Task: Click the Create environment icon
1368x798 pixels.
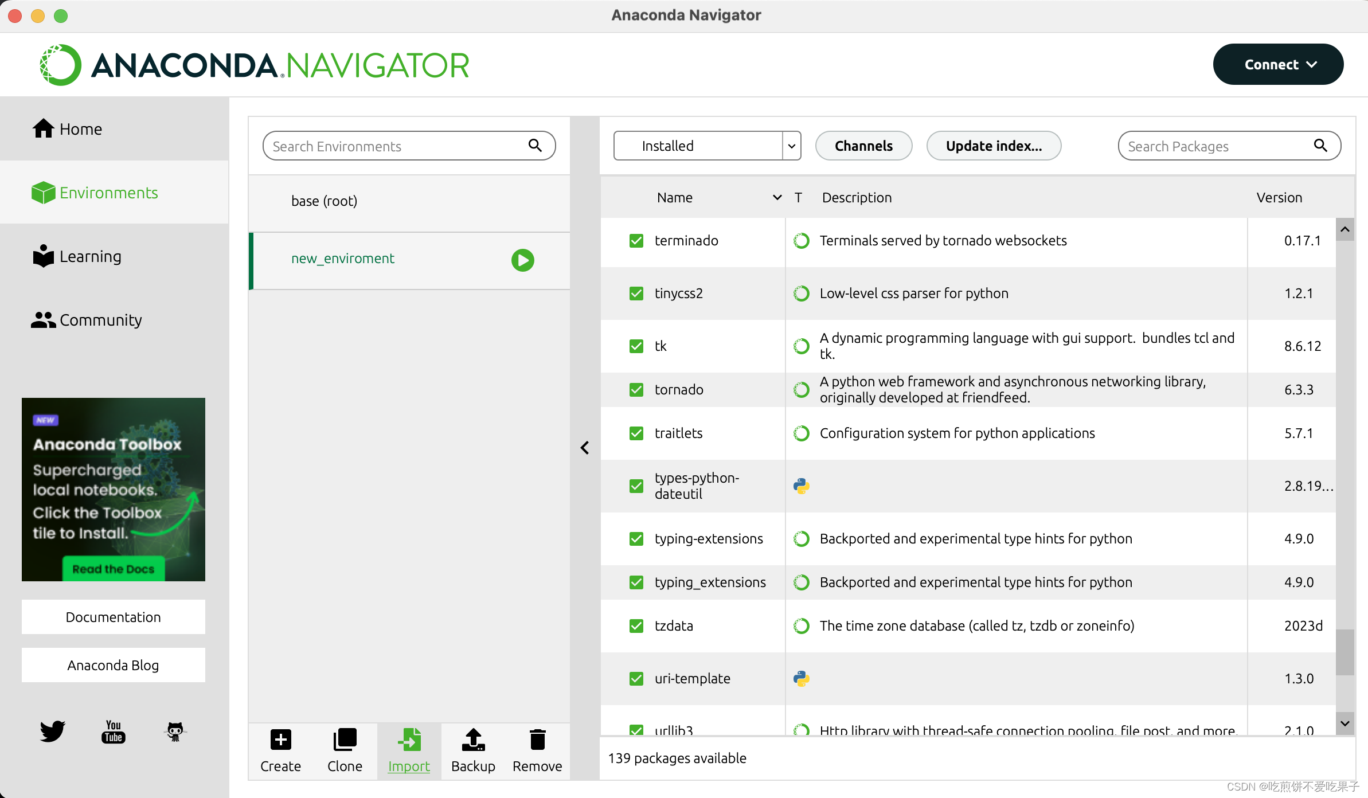Action: (280, 740)
